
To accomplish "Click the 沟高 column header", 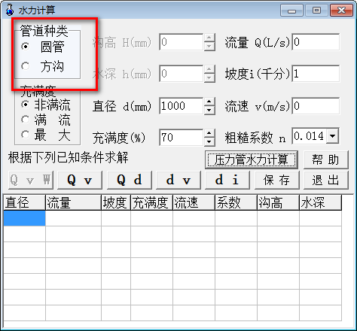I will (278, 202).
